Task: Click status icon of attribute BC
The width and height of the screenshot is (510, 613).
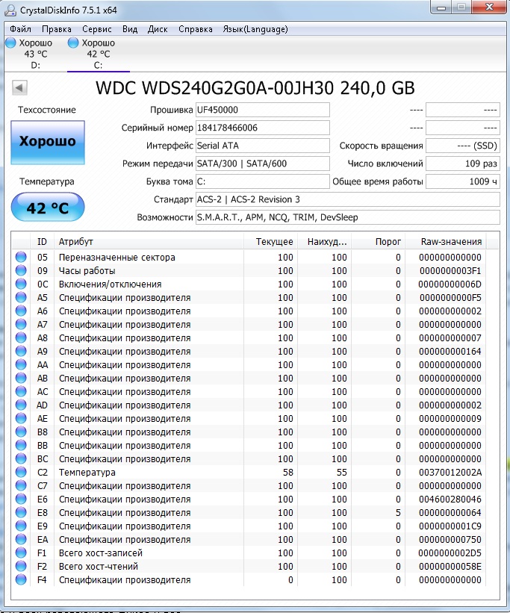Action: (21, 458)
